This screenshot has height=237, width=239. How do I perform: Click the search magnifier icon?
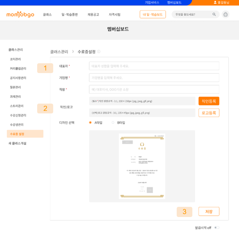214,15
